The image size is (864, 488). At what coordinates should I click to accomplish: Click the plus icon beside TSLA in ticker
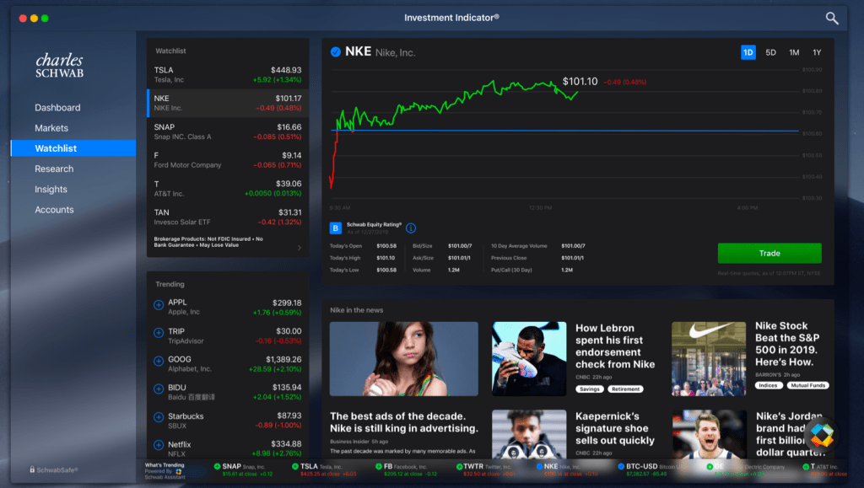pos(294,467)
